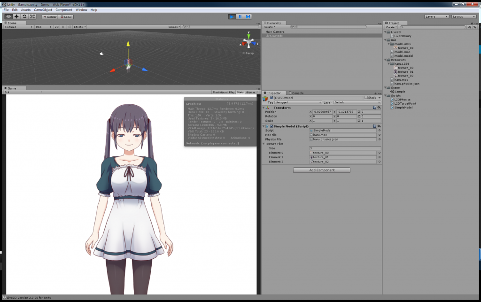481x302 pixels.
Task: Collapse the Transform component foldout
Action: 264,108
